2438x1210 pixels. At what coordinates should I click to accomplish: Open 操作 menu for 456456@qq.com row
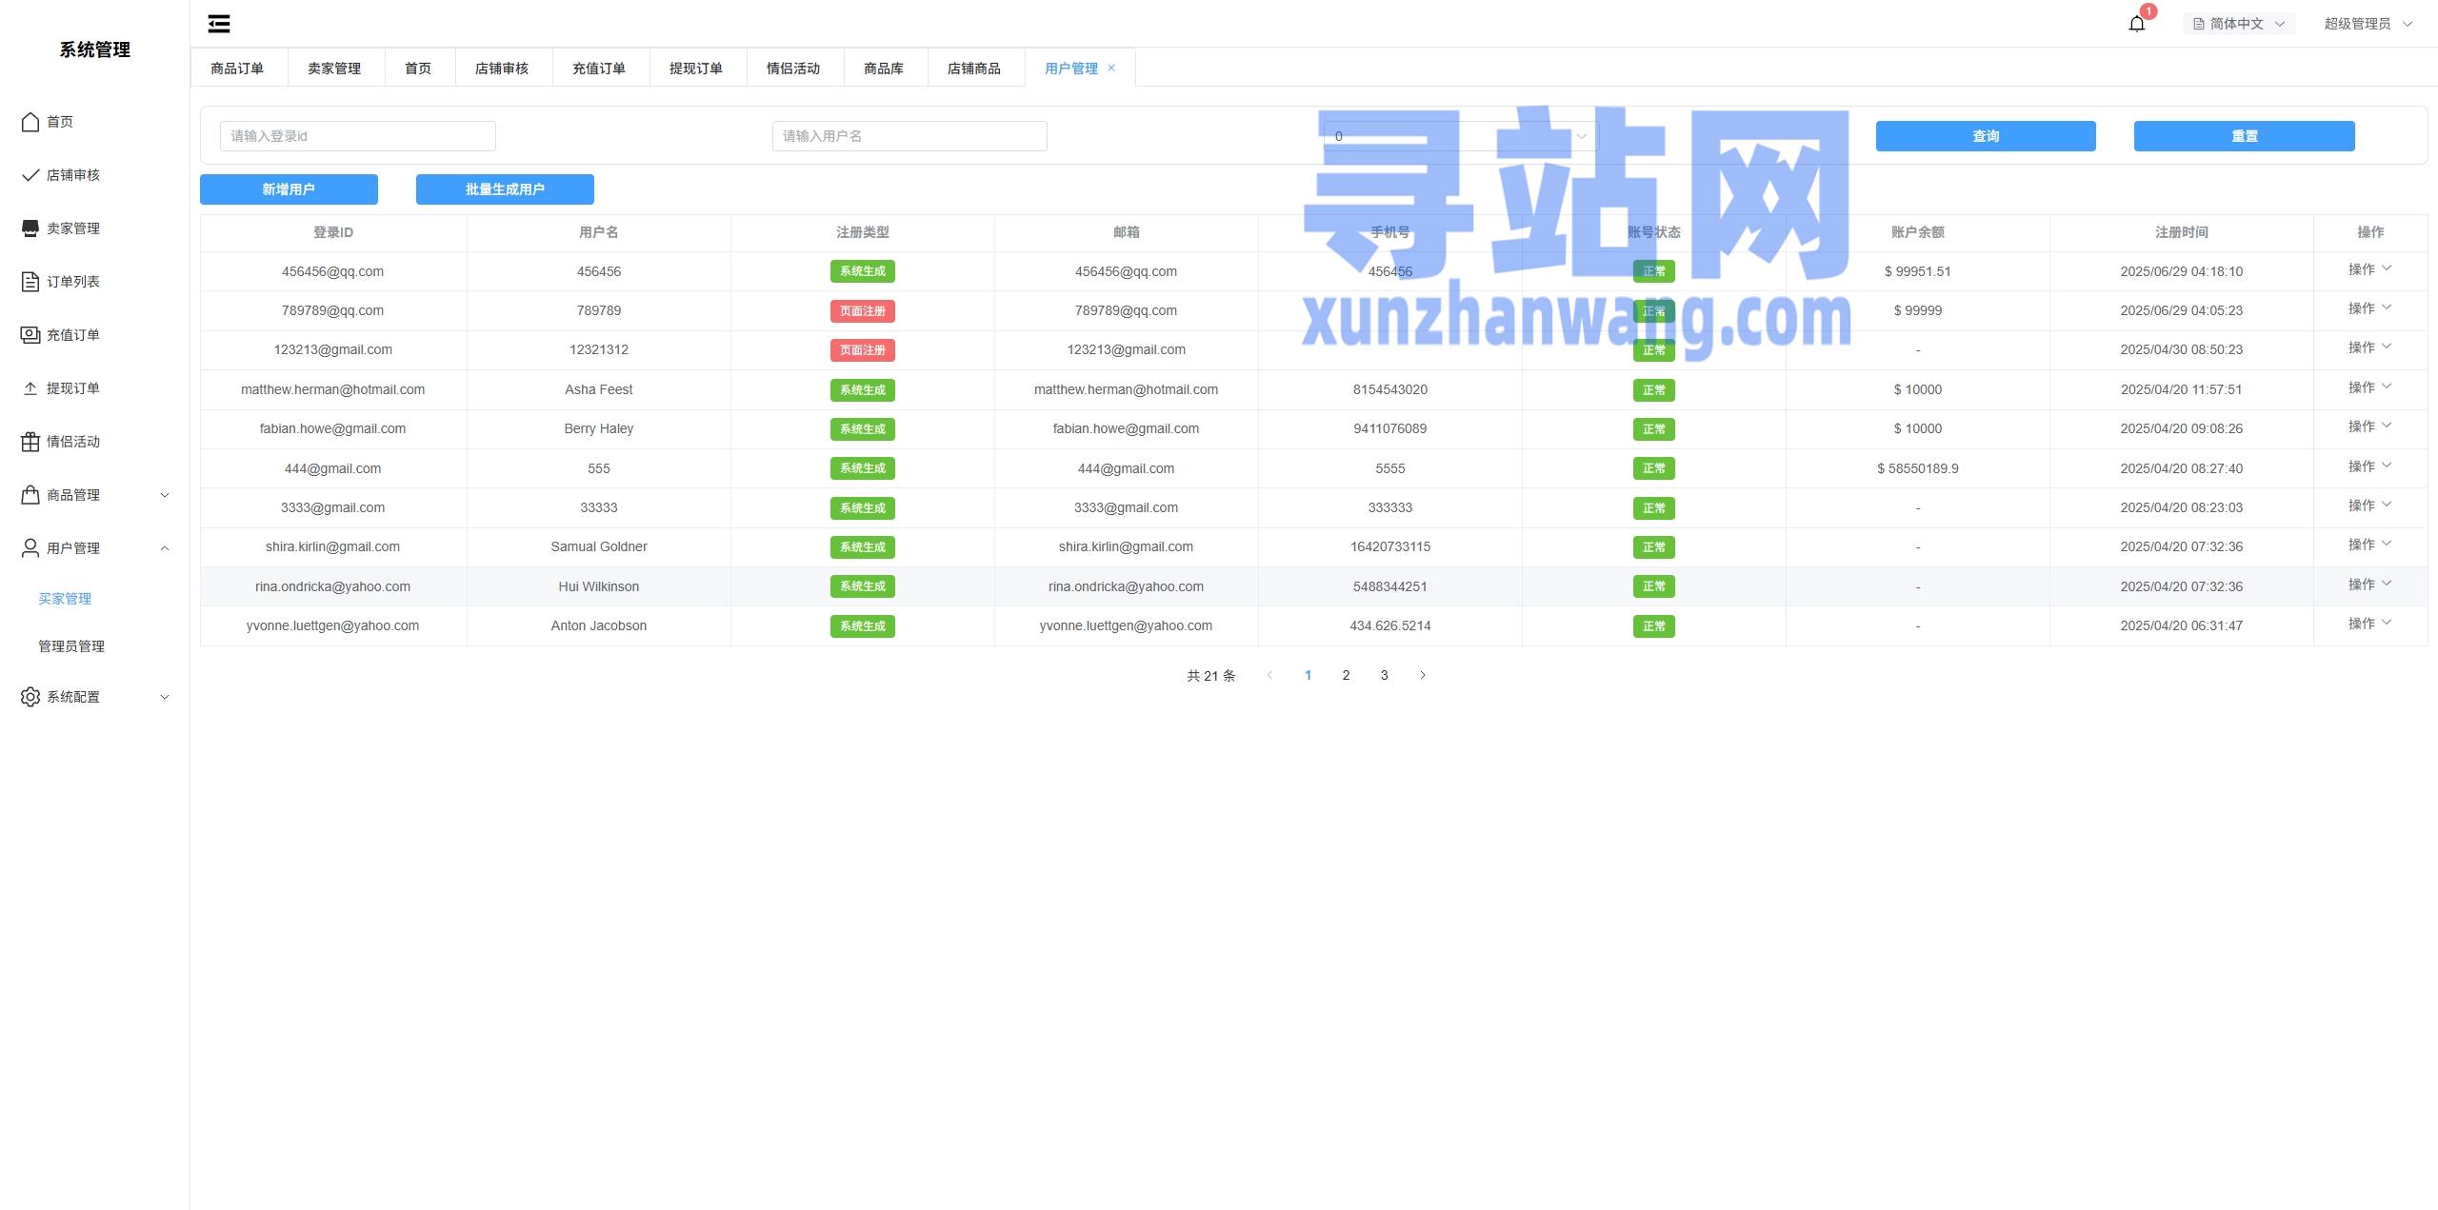pyautogui.click(x=2369, y=269)
